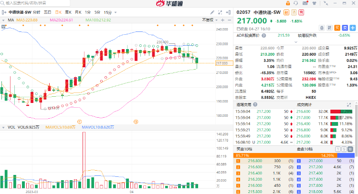Select the 1分 one-minute tab

(x=88, y=12)
